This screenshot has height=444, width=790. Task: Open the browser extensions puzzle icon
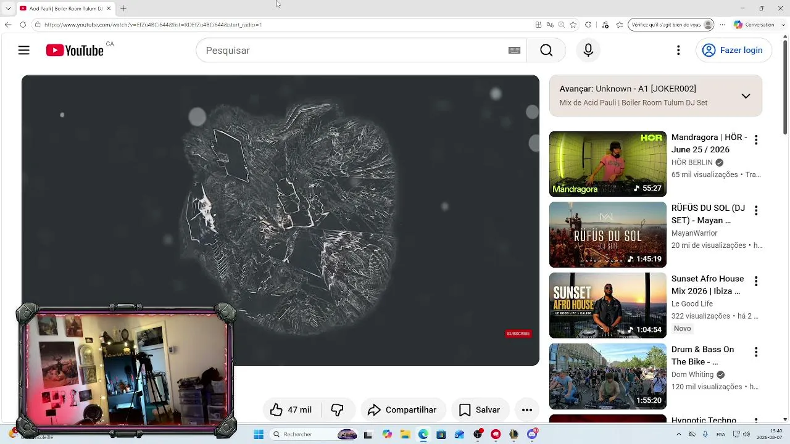(588, 25)
